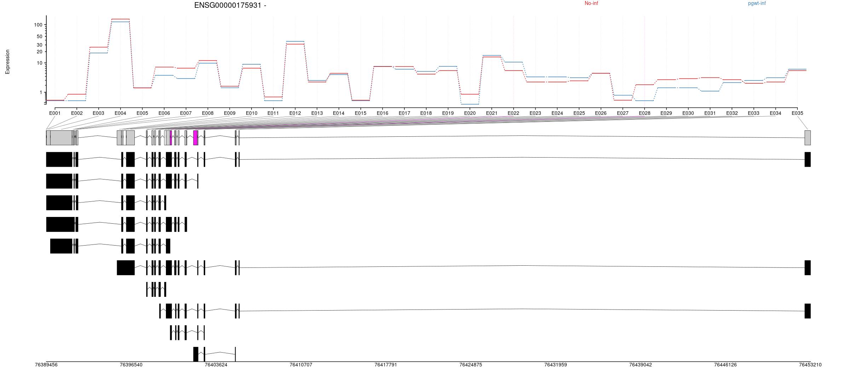Click genomic coordinate 76453210
The width and height of the screenshot is (849, 371).
pos(810,365)
